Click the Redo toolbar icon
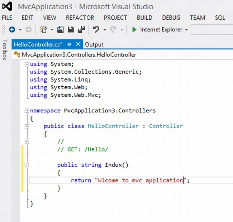233x222 pixels. click(x=113, y=29)
